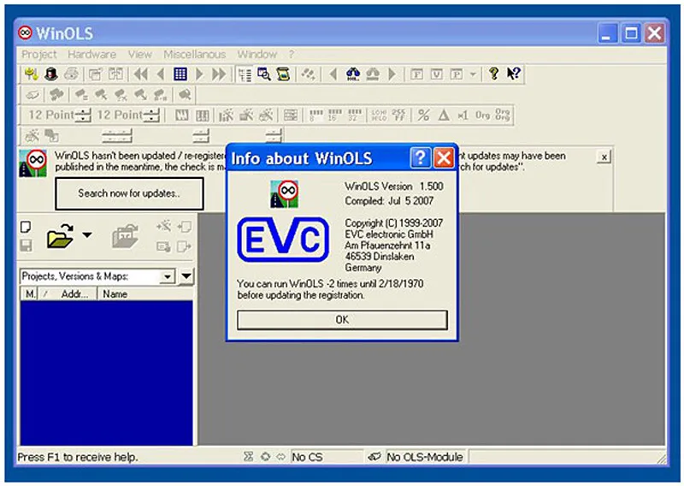Click the 32-bit data width icon
This screenshot has width=684, height=486.
point(355,116)
